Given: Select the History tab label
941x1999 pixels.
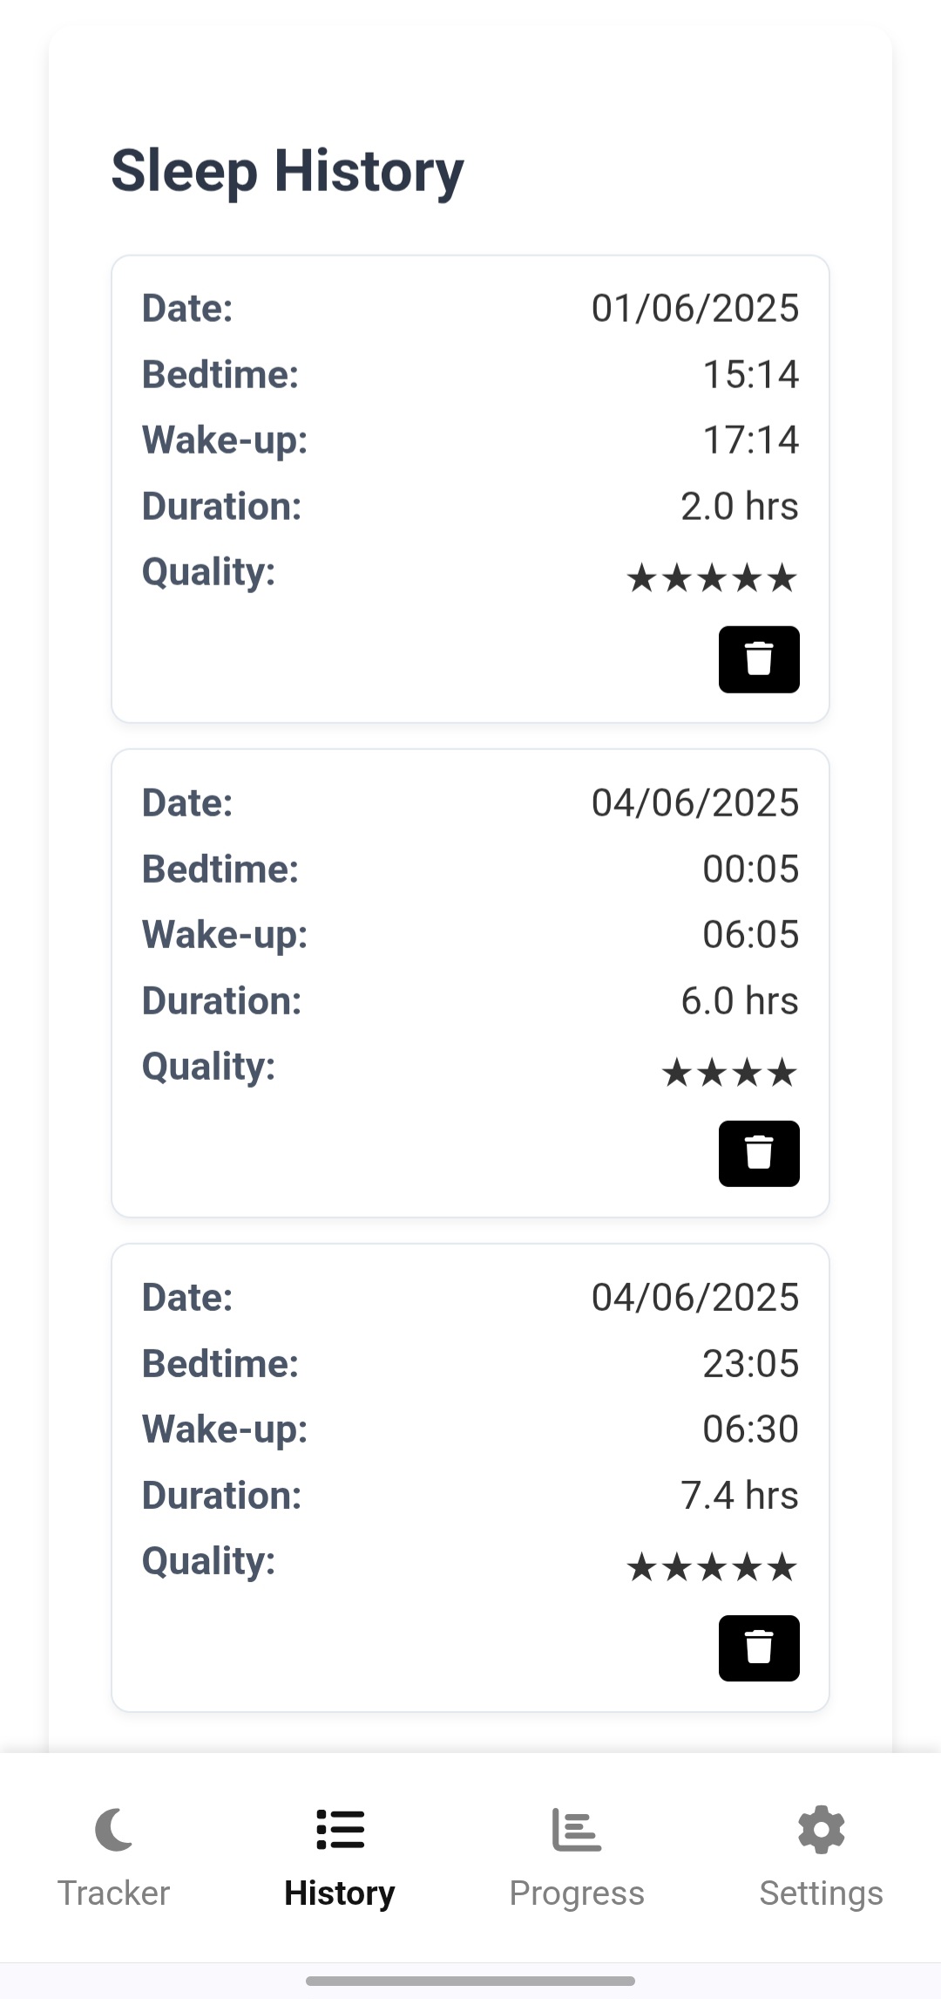Looking at the screenshot, I should [340, 1893].
